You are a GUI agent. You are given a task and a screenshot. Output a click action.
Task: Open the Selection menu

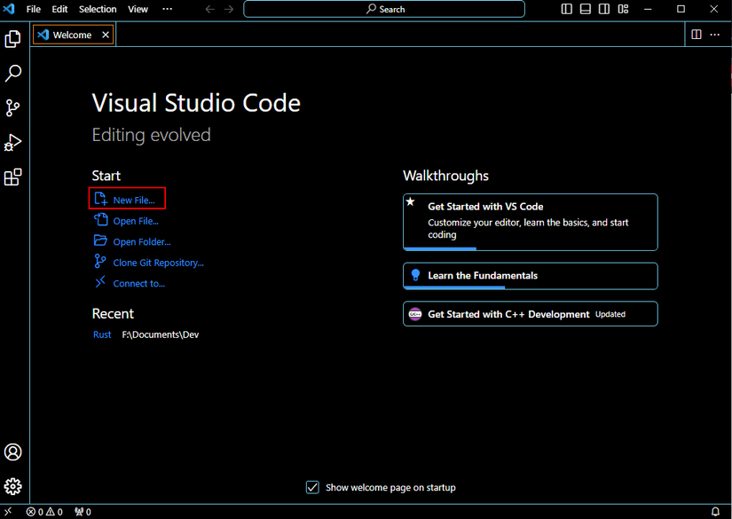coord(98,10)
